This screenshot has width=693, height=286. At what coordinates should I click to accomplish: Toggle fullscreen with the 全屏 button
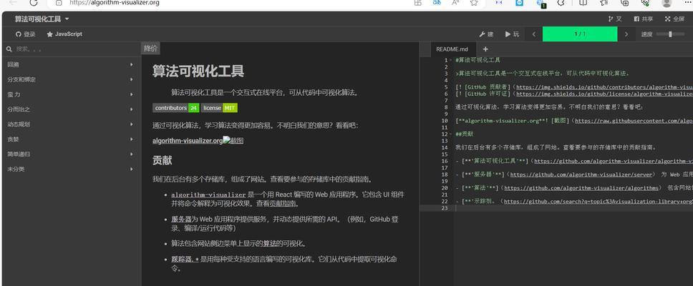[674, 19]
